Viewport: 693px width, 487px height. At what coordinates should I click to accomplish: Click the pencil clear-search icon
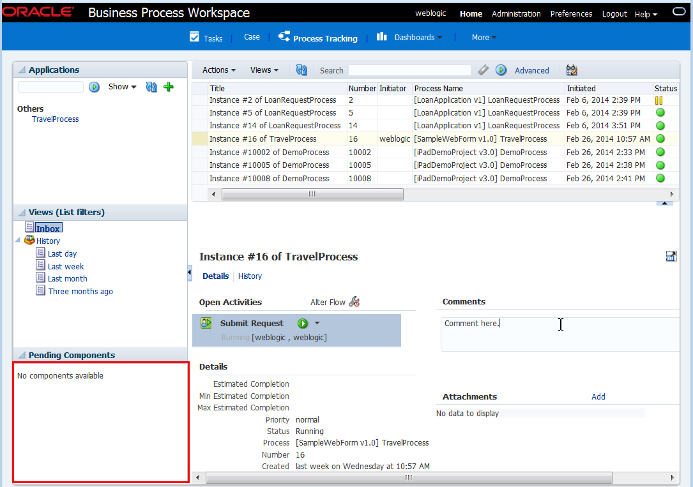[484, 70]
